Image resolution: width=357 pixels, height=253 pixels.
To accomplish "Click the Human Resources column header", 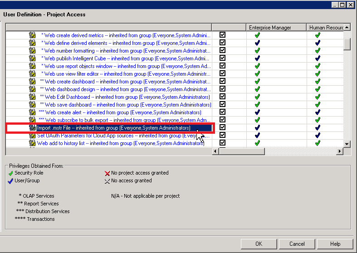I will 325,28.
